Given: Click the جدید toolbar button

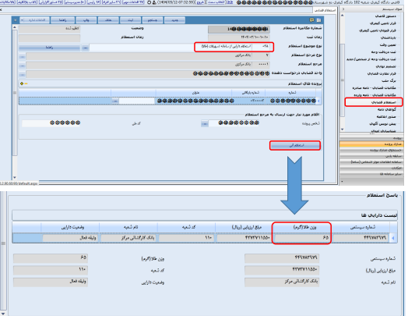Looking at the screenshot, I should (x=175, y=20).
